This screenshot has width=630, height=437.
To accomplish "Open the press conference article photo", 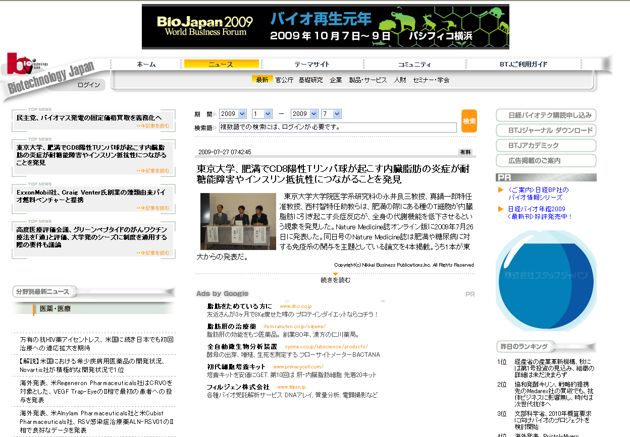I will (238, 221).
